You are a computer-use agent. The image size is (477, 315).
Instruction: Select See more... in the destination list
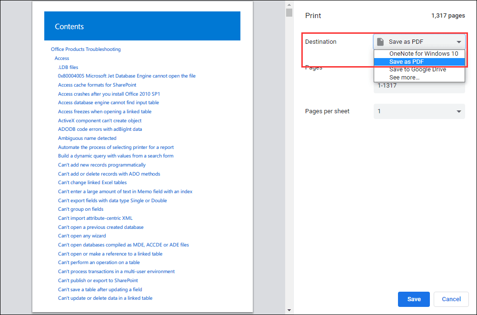419,78
